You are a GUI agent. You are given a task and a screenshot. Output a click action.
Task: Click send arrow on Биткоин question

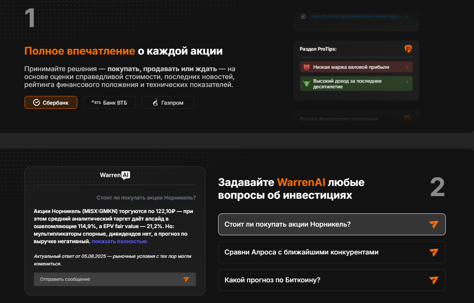pos(434,280)
